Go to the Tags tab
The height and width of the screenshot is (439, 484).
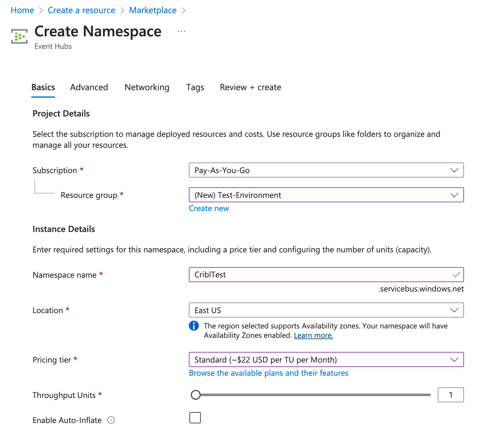click(195, 87)
